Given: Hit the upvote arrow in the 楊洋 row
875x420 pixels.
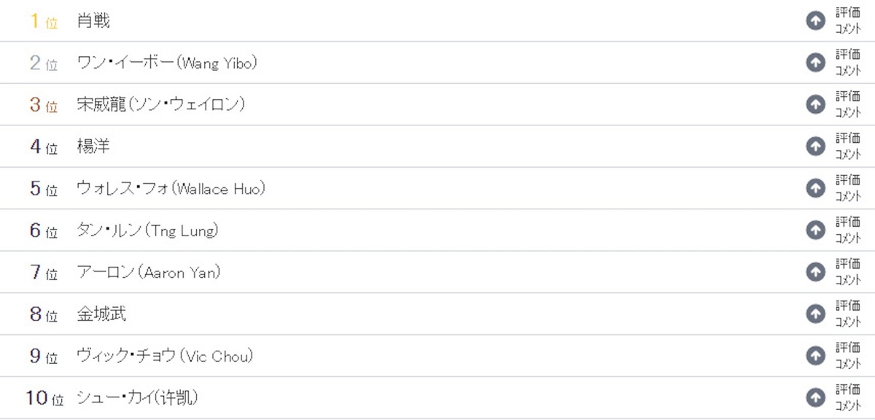Looking at the screenshot, I should click(x=815, y=147).
